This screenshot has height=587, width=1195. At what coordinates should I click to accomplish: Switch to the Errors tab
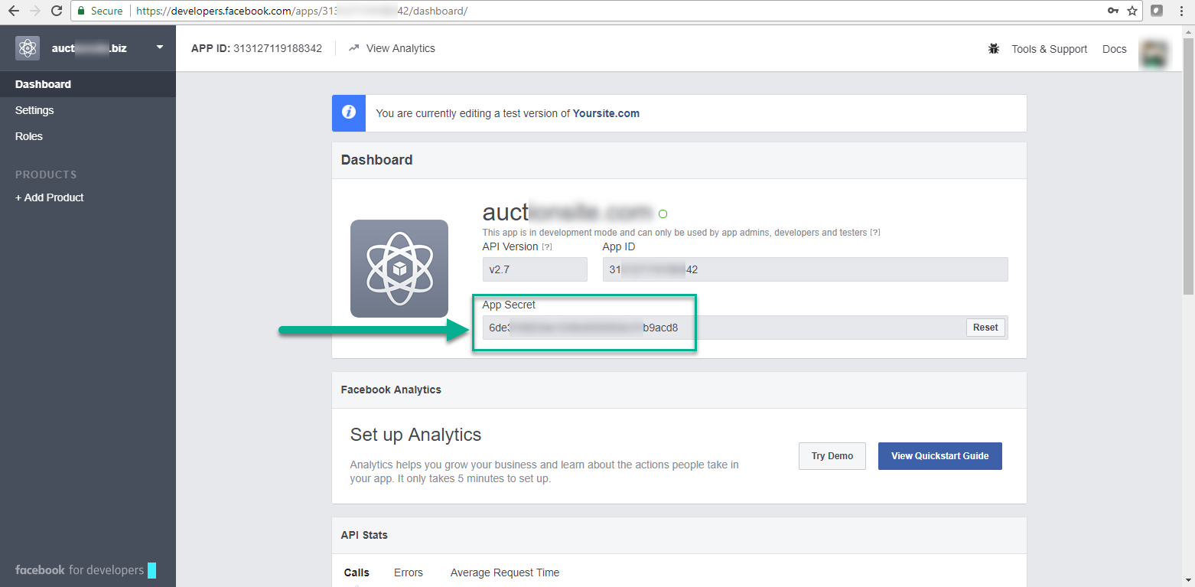pos(409,572)
